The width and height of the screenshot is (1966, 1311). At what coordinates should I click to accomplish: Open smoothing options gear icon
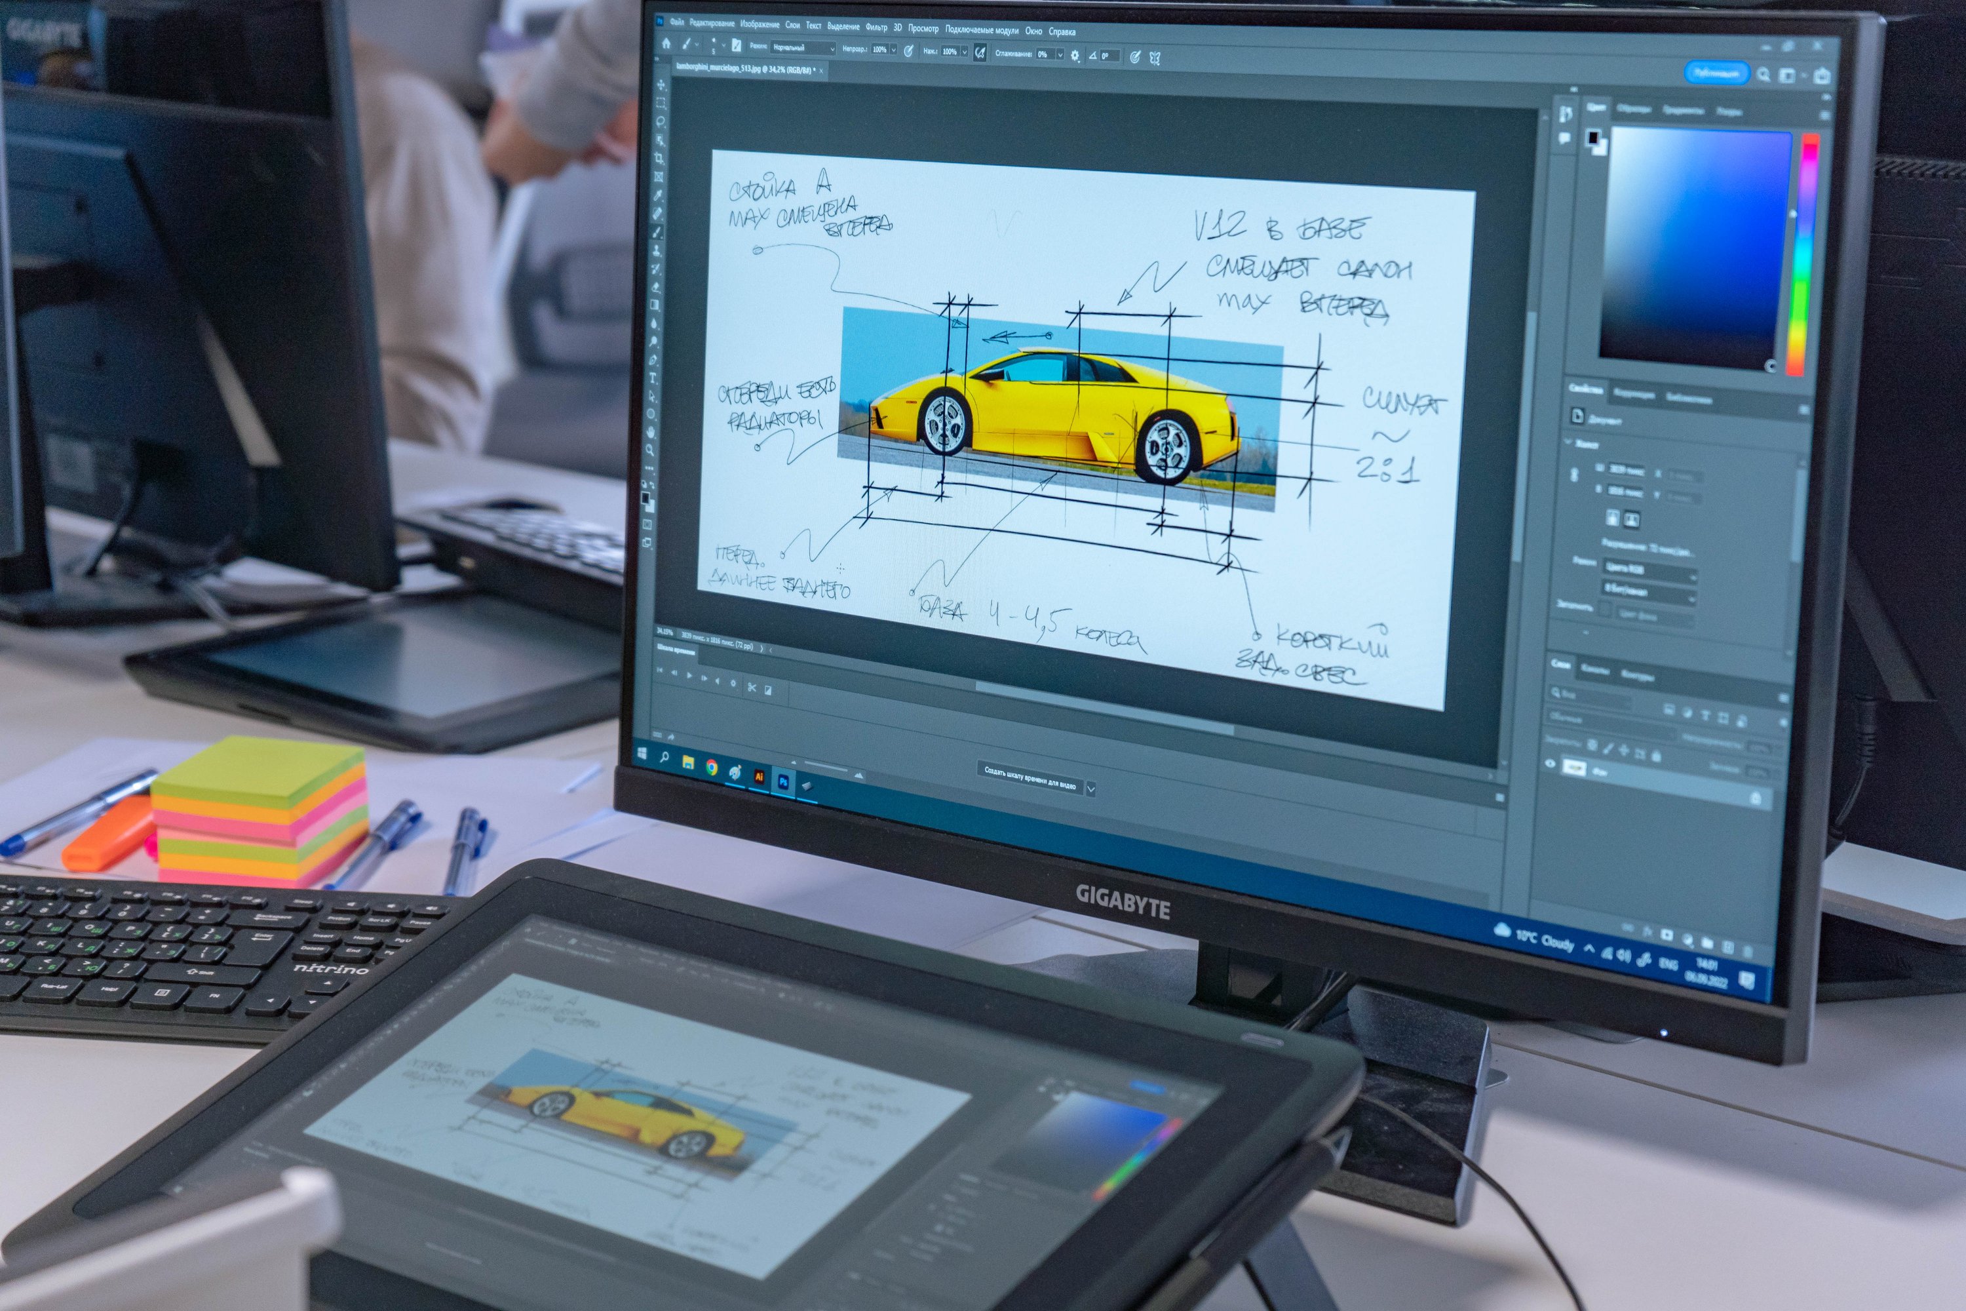[x=1075, y=56]
